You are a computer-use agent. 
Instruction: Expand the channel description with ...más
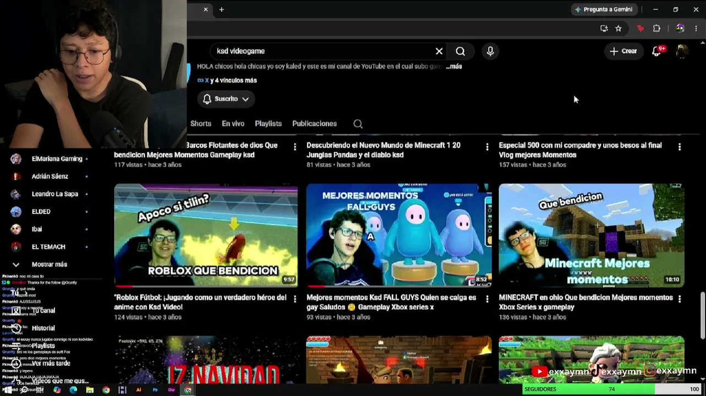click(x=454, y=67)
